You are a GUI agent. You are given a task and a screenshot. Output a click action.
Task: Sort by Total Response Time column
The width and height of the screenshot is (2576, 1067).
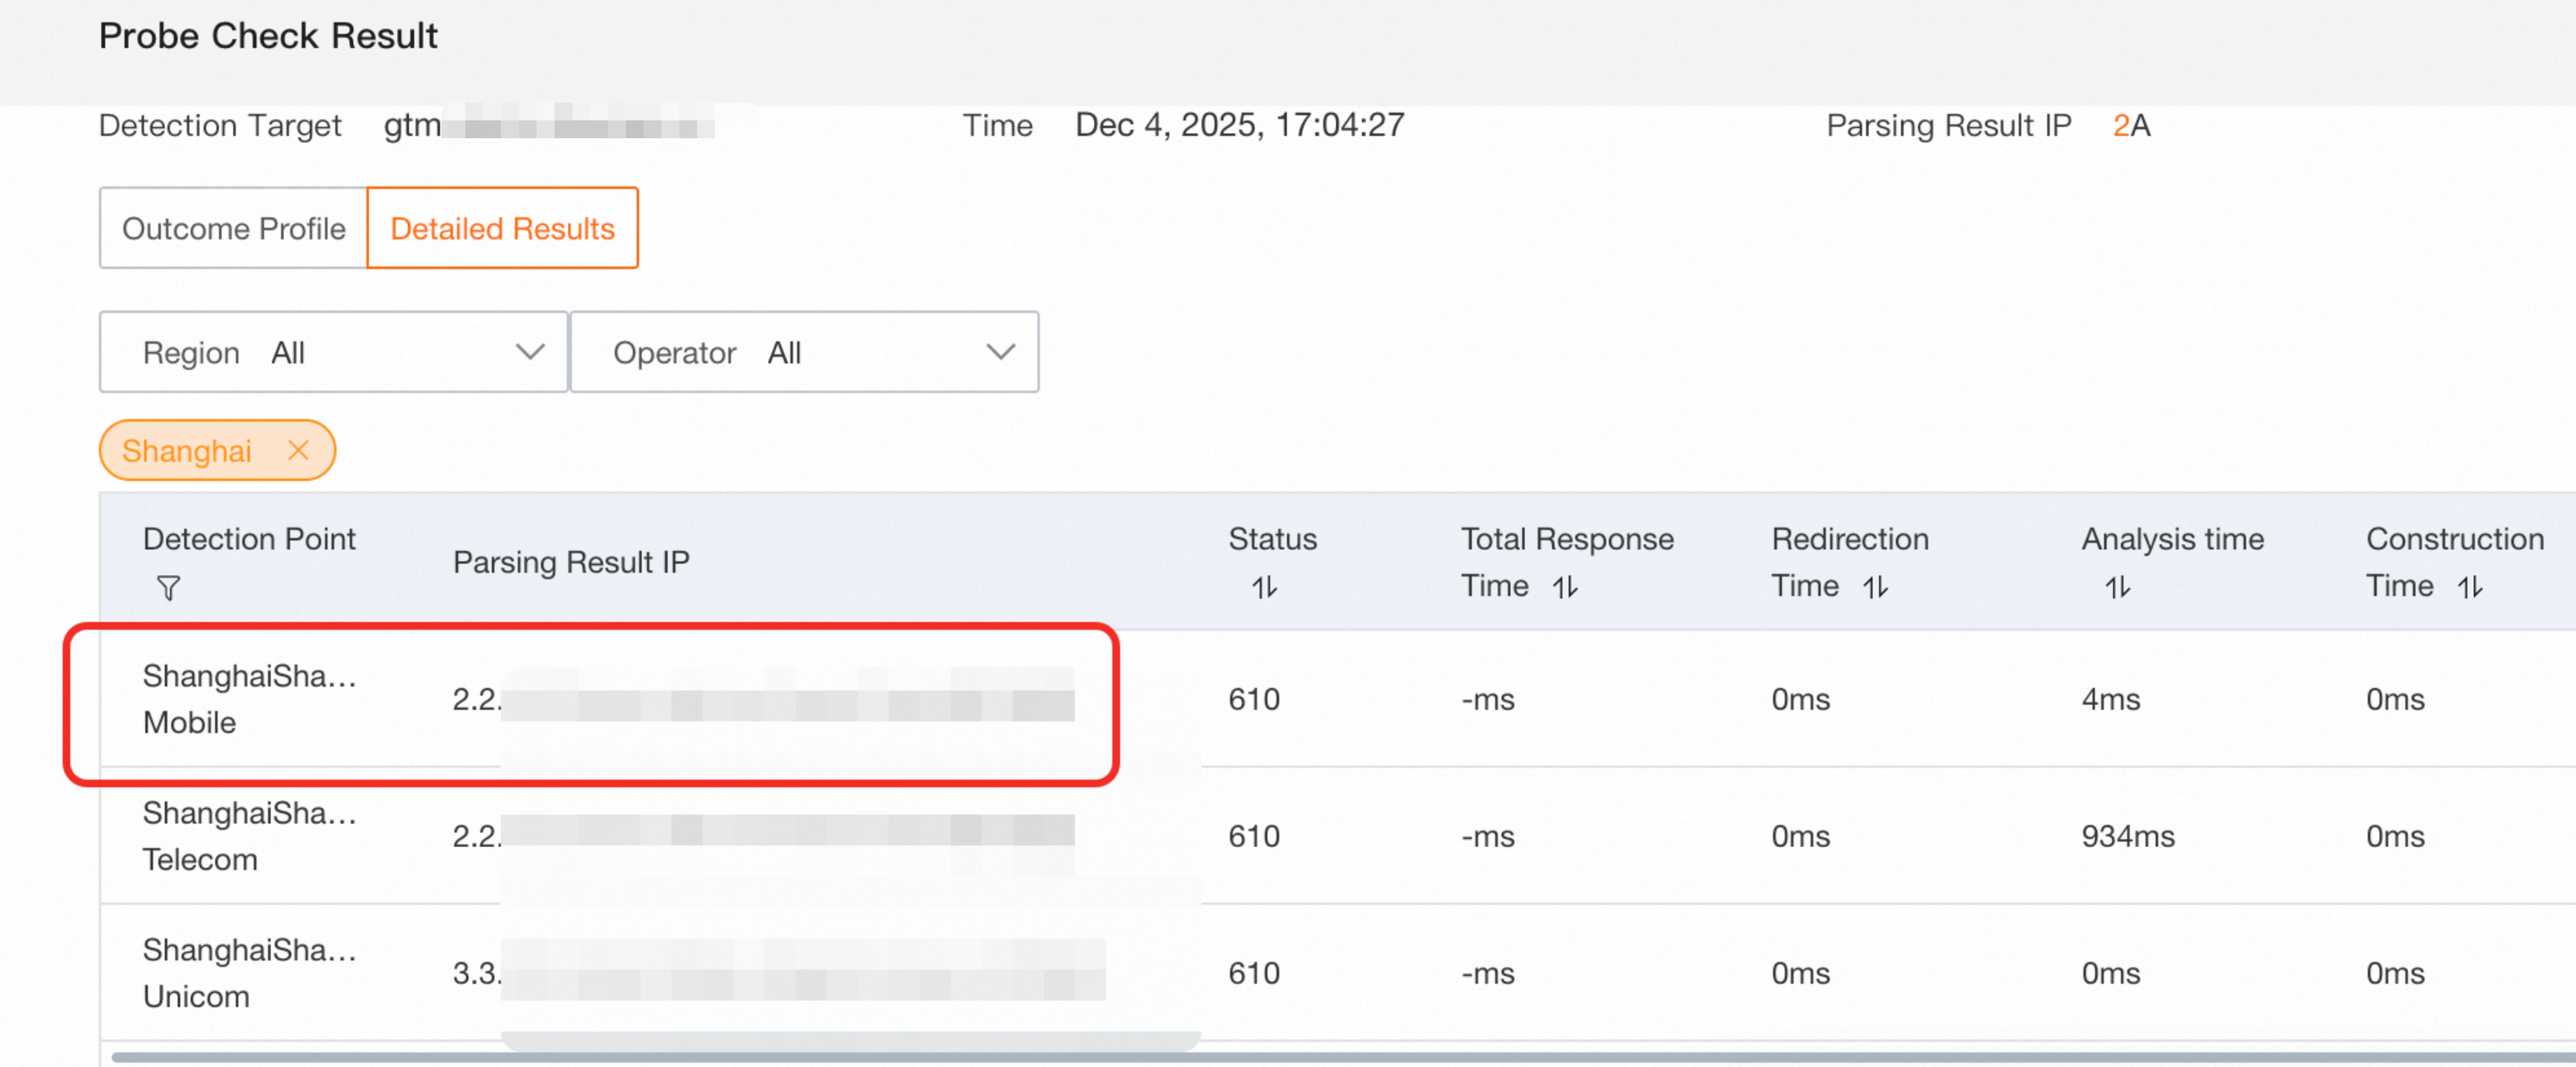pos(1565,587)
